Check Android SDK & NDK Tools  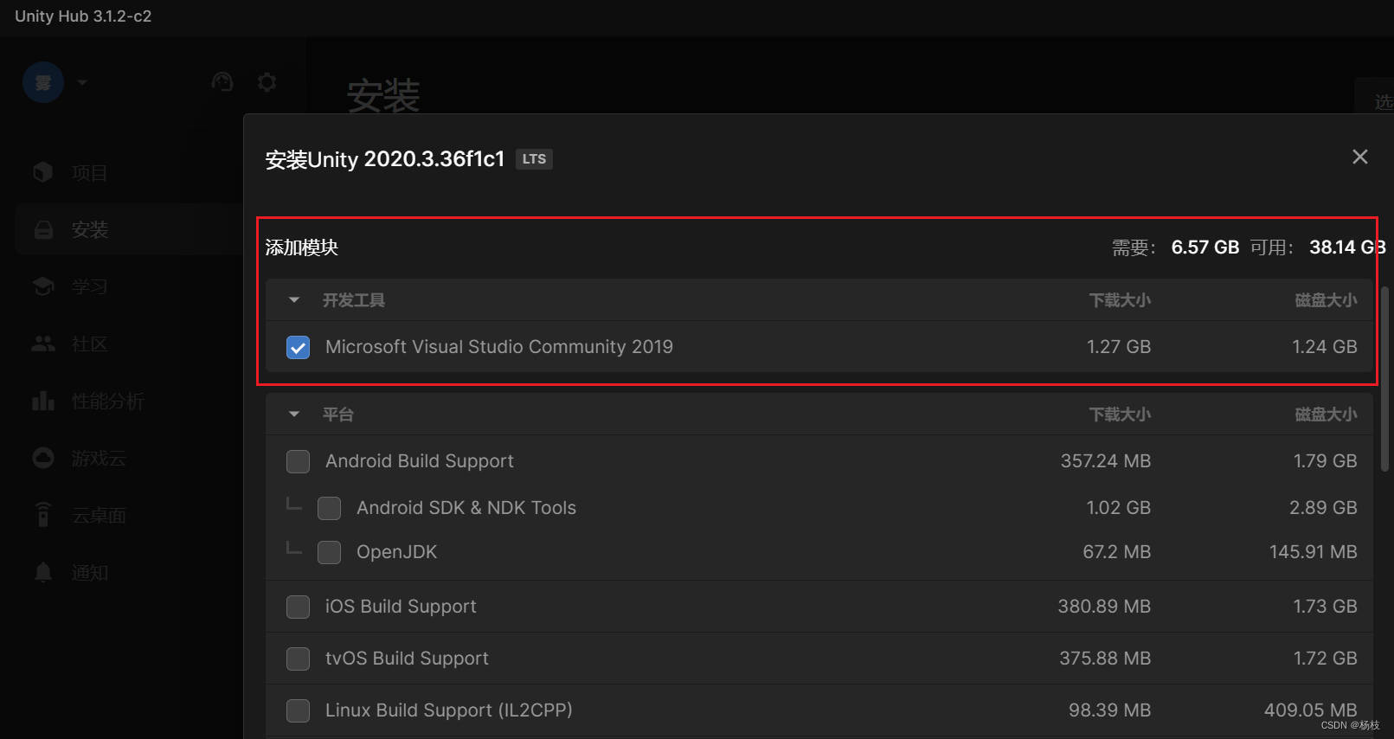(330, 508)
